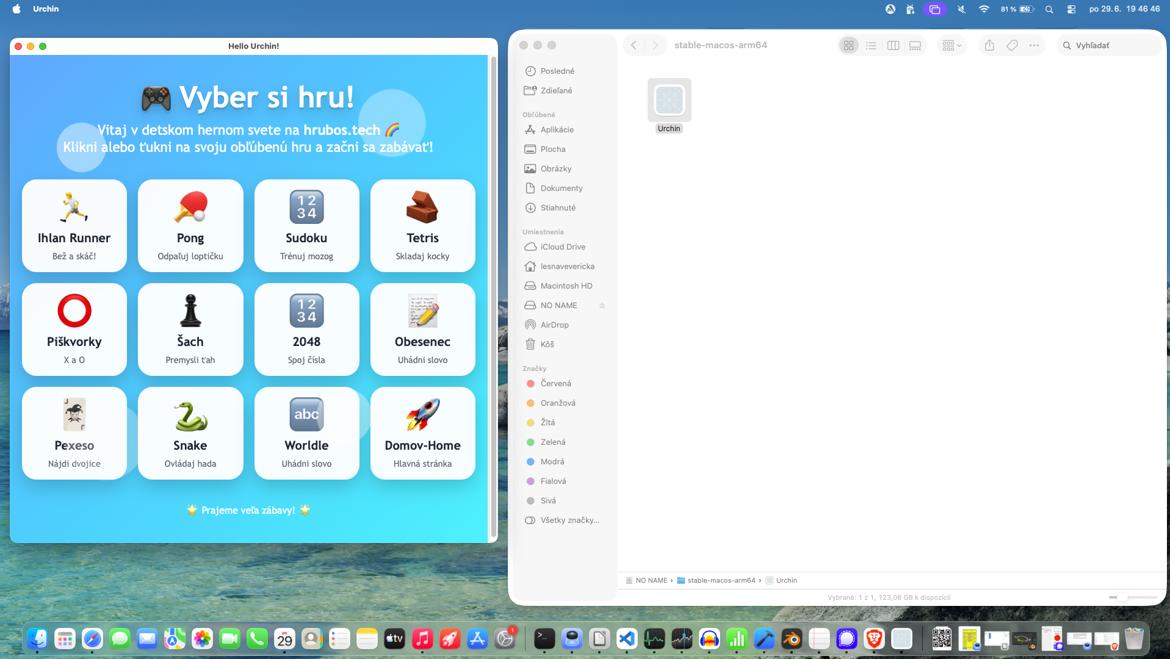Eject the NO NAME volume

[x=602, y=306]
